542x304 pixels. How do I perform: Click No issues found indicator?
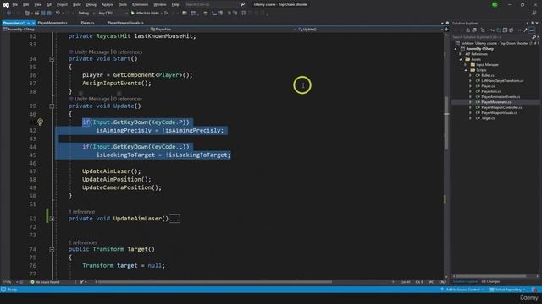coord(45,282)
